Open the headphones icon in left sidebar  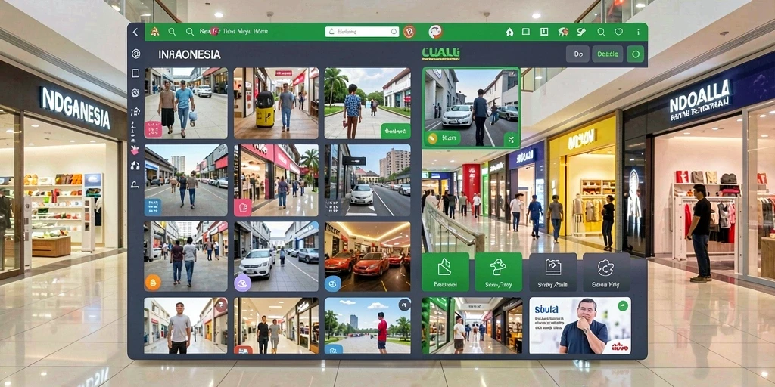click(135, 166)
